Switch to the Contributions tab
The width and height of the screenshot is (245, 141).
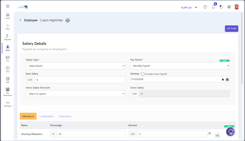[x=46, y=116]
